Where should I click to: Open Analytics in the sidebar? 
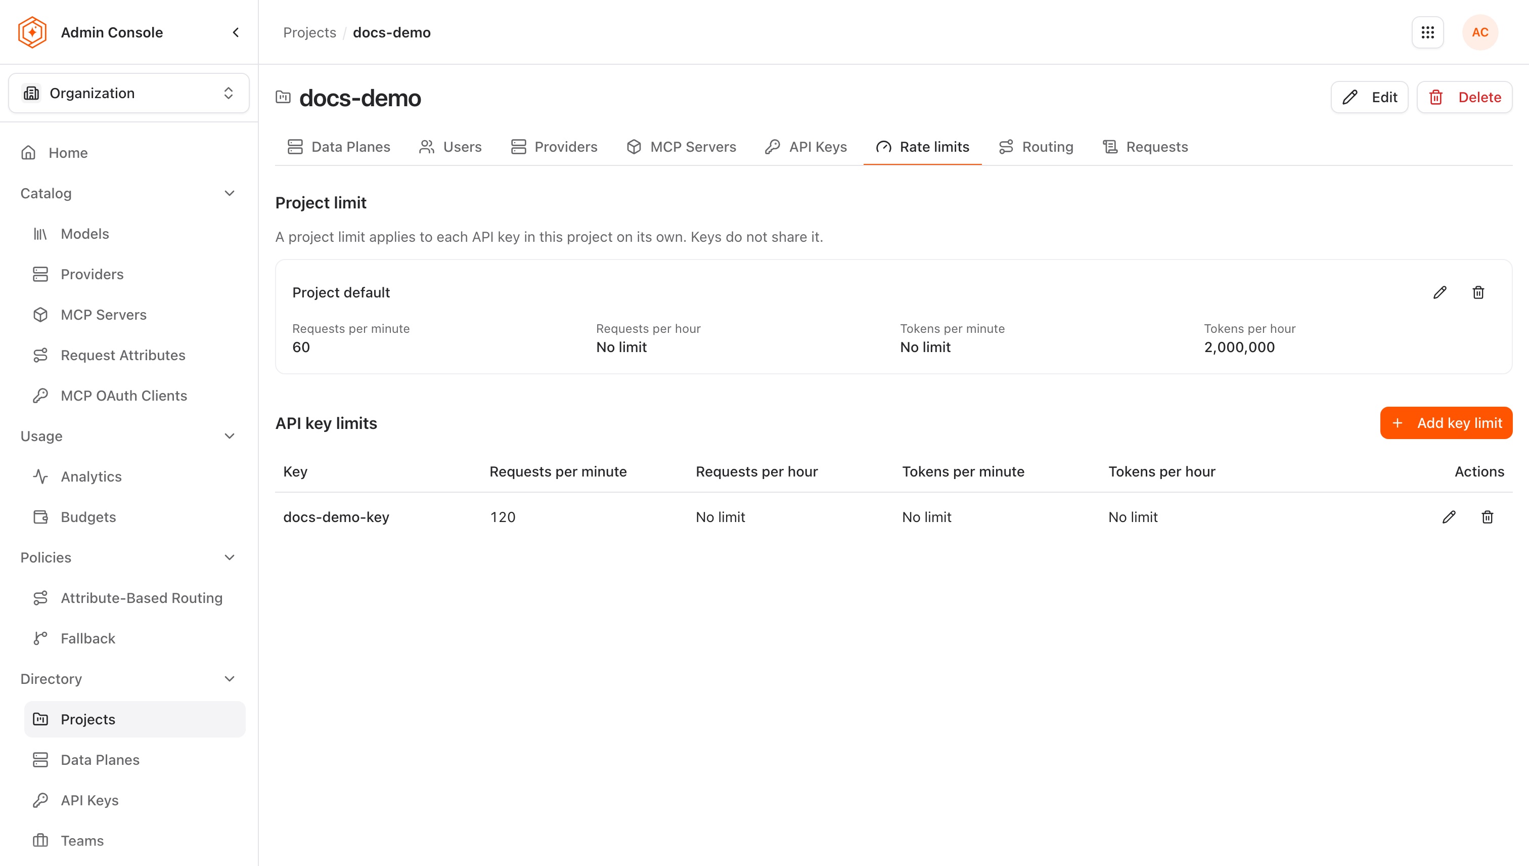tap(134, 477)
